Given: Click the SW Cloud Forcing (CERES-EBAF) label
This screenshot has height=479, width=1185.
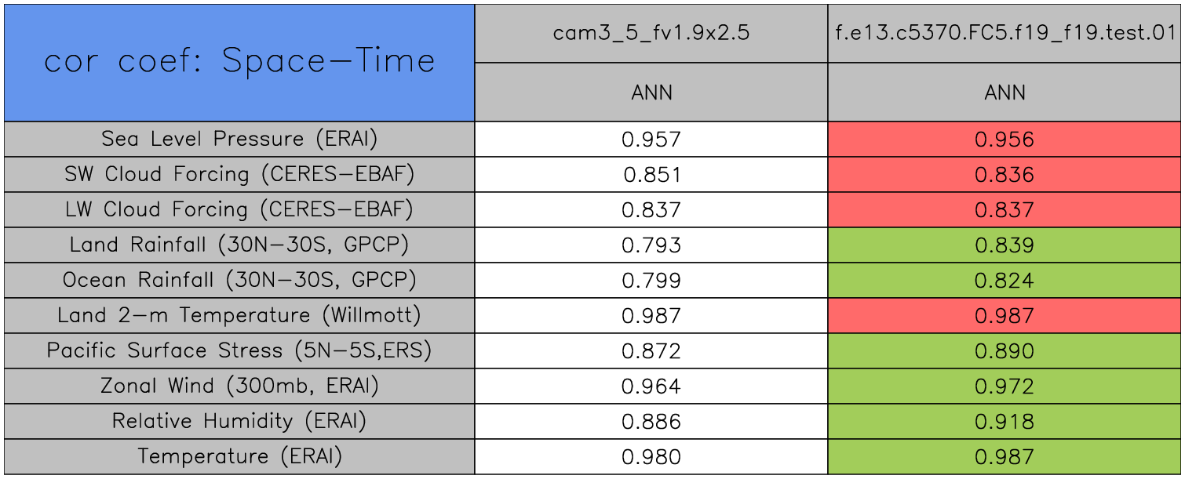Looking at the screenshot, I should [239, 174].
